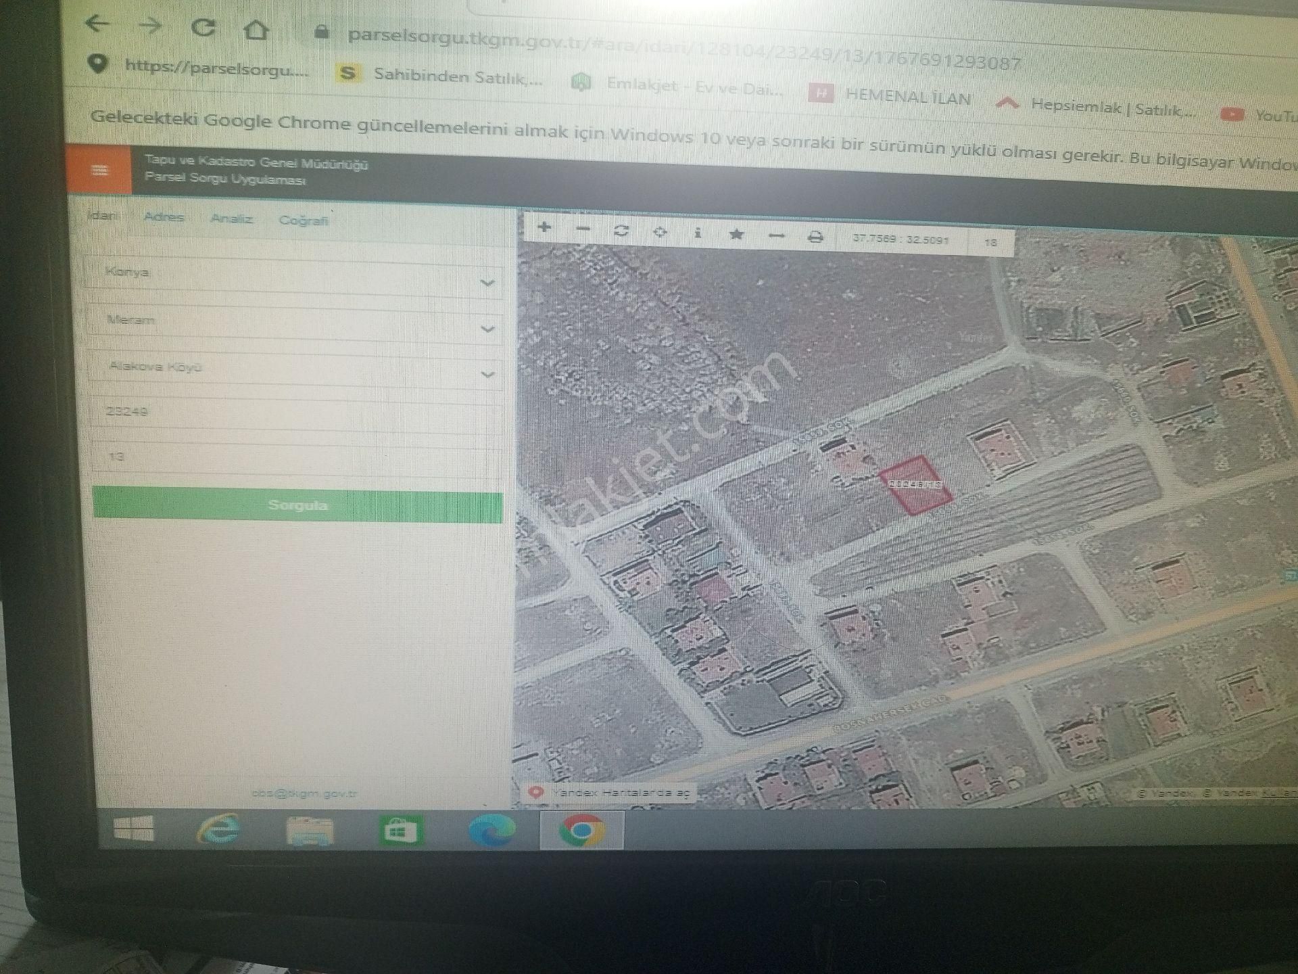
Task: Open parcel info with the i icon
Action: (697, 233)
